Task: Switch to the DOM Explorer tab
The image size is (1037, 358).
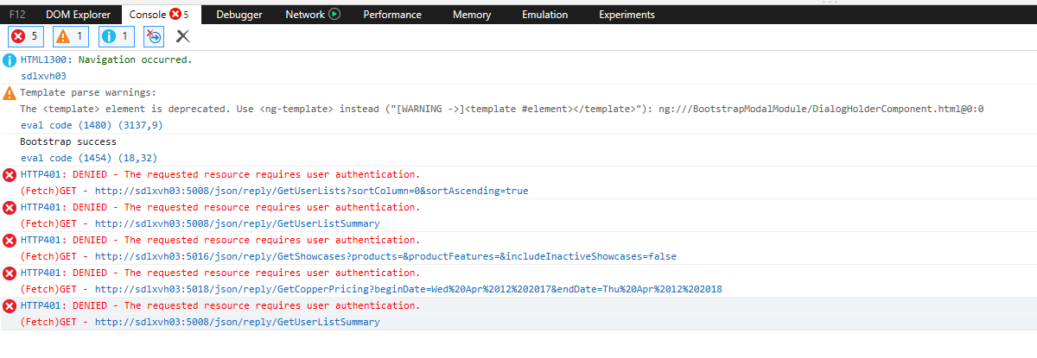Action: pyautogui.click(x=78, y=15)
